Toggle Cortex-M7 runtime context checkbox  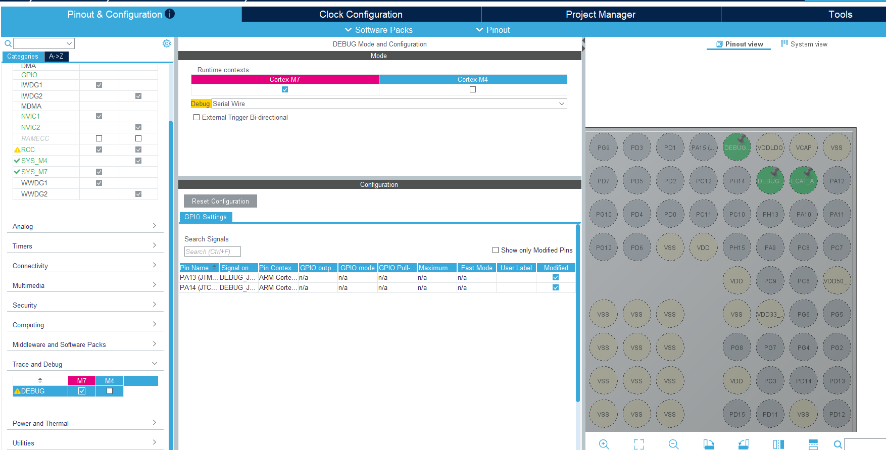click(285, 89)
